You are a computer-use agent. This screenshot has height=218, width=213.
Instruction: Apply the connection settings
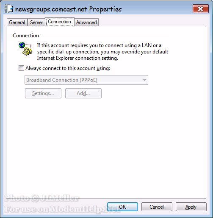pos(191,207)
